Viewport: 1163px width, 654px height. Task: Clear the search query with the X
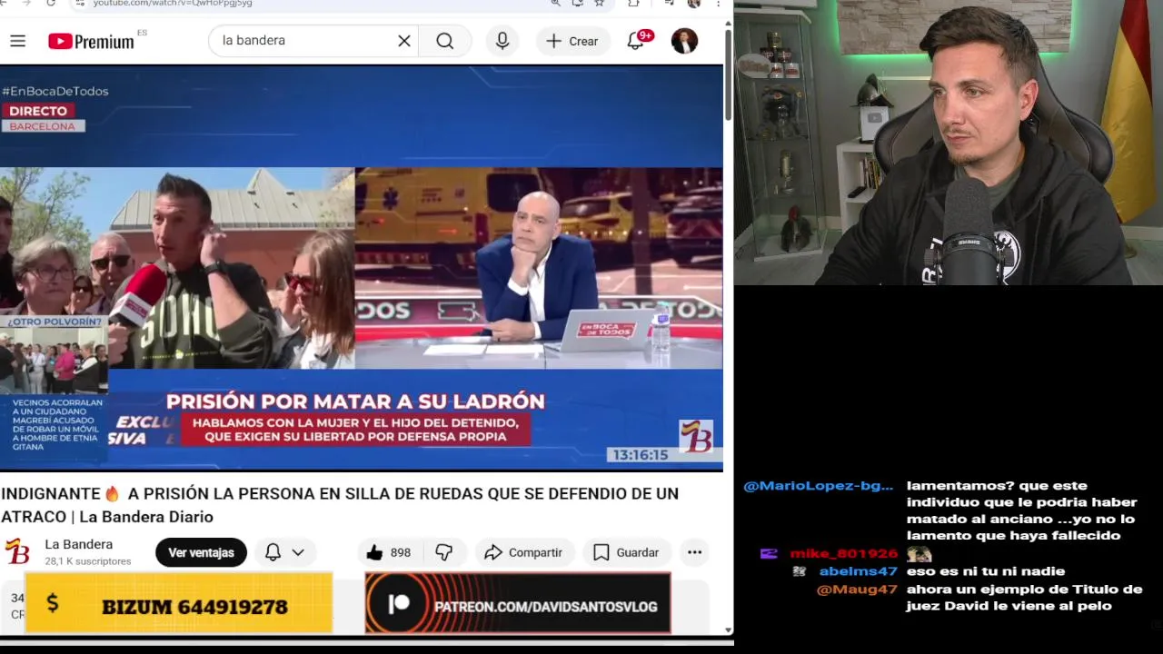404,41
